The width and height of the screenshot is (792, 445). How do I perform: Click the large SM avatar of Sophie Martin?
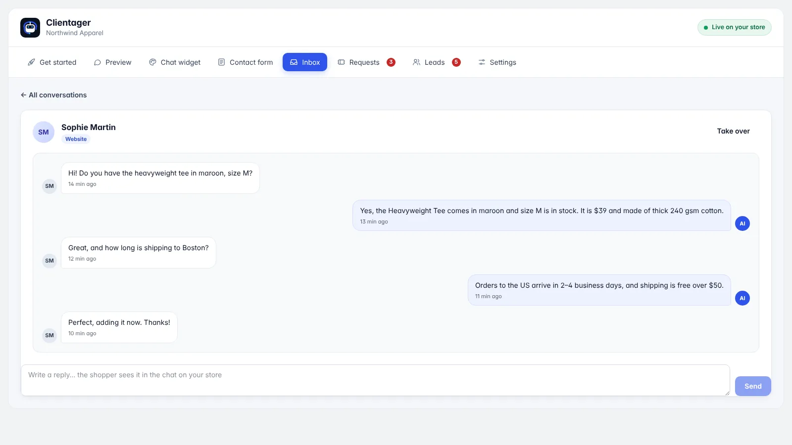tap(44, 132)
